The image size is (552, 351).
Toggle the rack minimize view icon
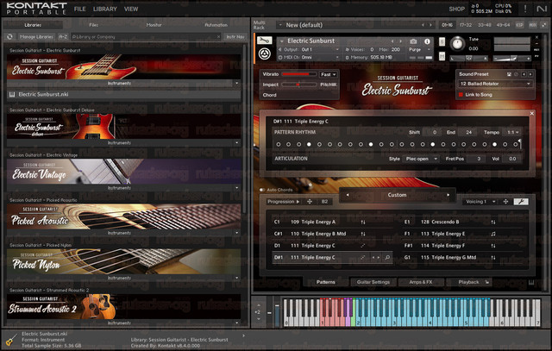pos(544,25)
